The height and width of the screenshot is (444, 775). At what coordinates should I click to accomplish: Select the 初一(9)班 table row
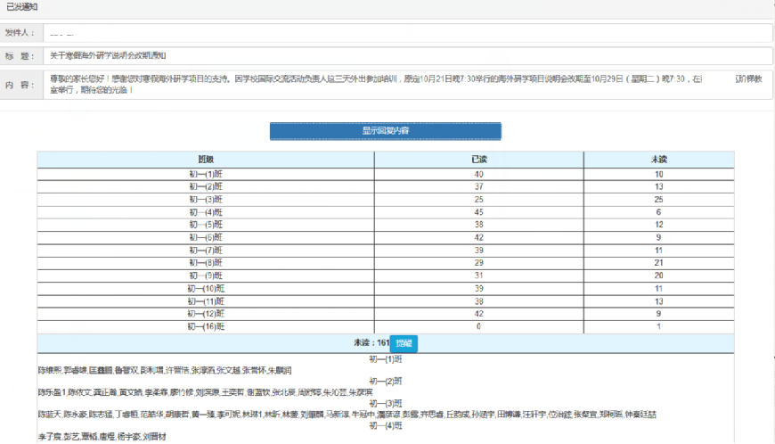click(386, 275)
